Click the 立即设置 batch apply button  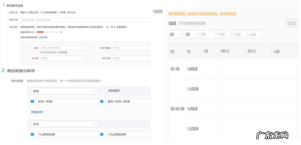(x=292, y=23)
